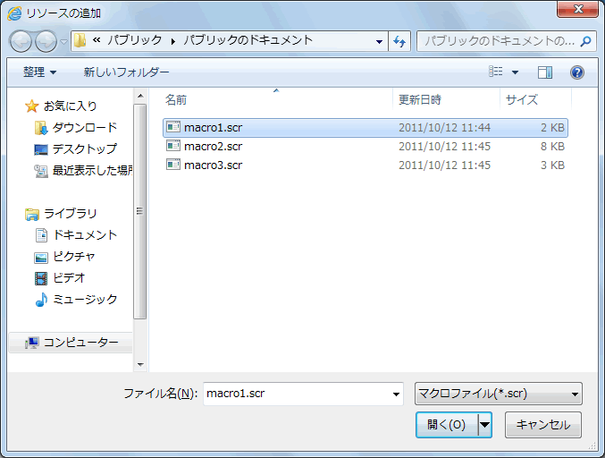
Task: Click Internet Explorer icon in title bar
Action: 14,13
